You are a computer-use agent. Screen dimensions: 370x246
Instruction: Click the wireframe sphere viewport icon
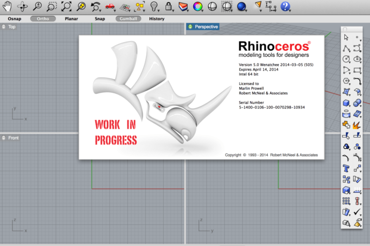tap(227, 7)
